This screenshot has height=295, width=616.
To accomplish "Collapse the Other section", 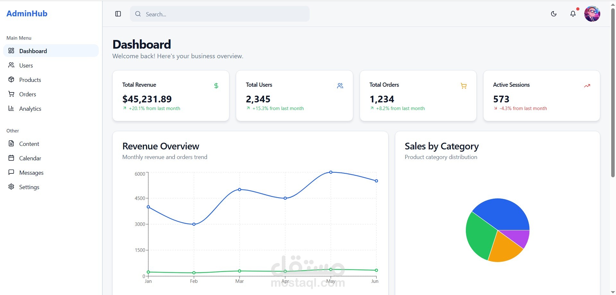I will click(x=13, y=131).
